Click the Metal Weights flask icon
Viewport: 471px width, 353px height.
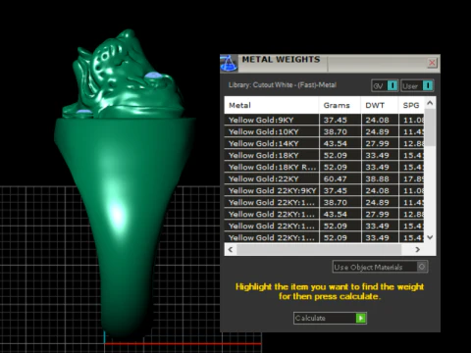click(229, 63)
